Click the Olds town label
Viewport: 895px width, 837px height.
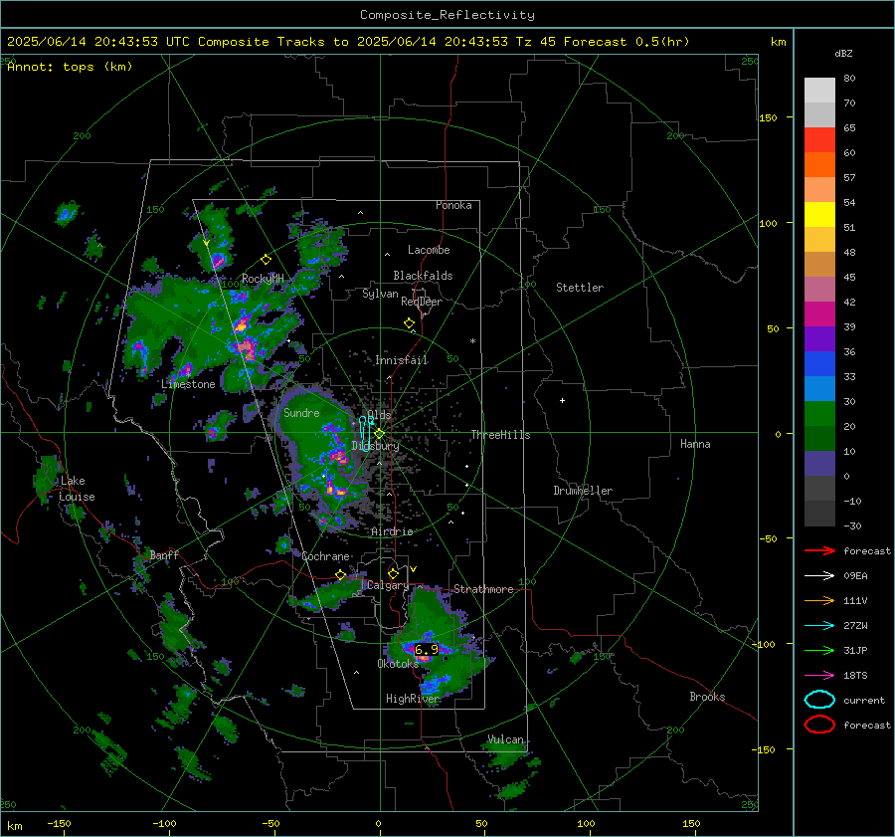(x=379, y=415)
